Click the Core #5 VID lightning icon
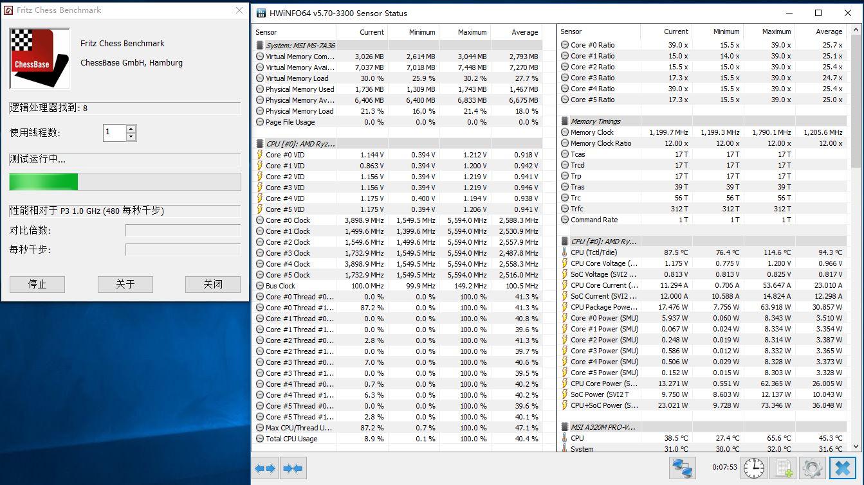Screen dimensions: 864x485 coord(259,209)
